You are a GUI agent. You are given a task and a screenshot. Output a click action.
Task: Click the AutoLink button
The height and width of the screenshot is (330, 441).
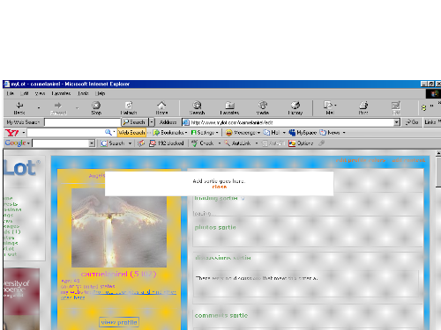(238, 143)
